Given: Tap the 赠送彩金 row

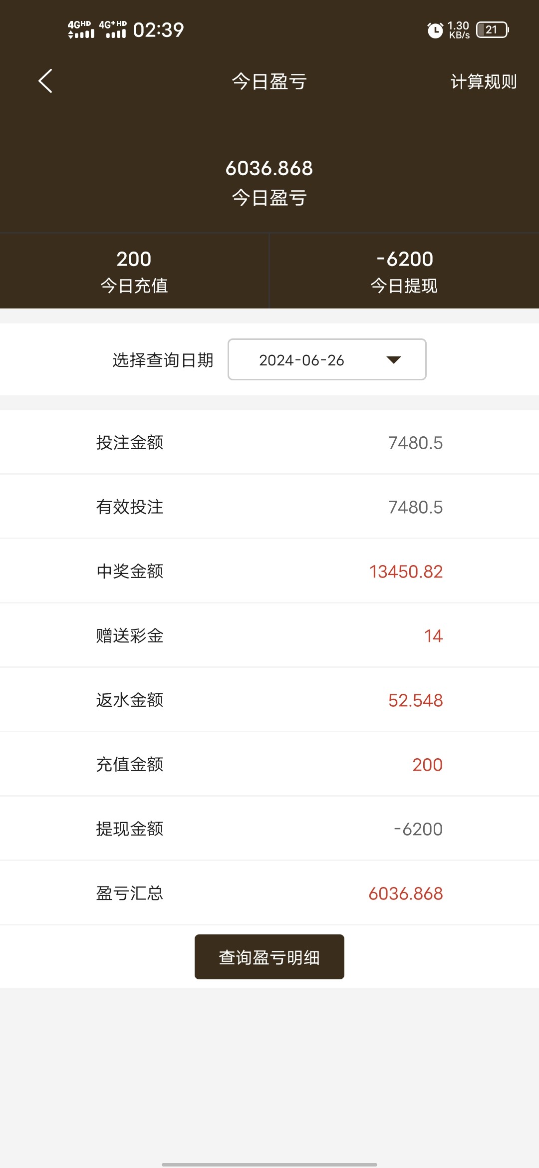Looking at the screenshot, I should click(x=269, y=636).
